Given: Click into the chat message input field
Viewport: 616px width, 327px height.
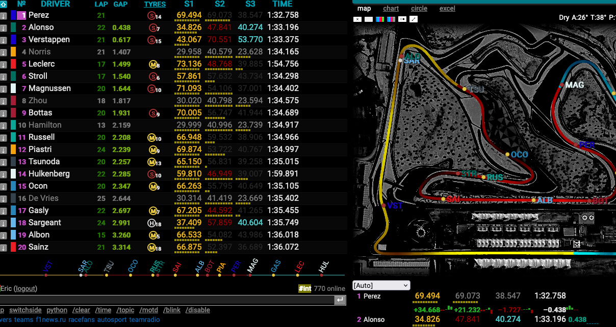Looking at the screenshot, I should [x=167, y=301].
